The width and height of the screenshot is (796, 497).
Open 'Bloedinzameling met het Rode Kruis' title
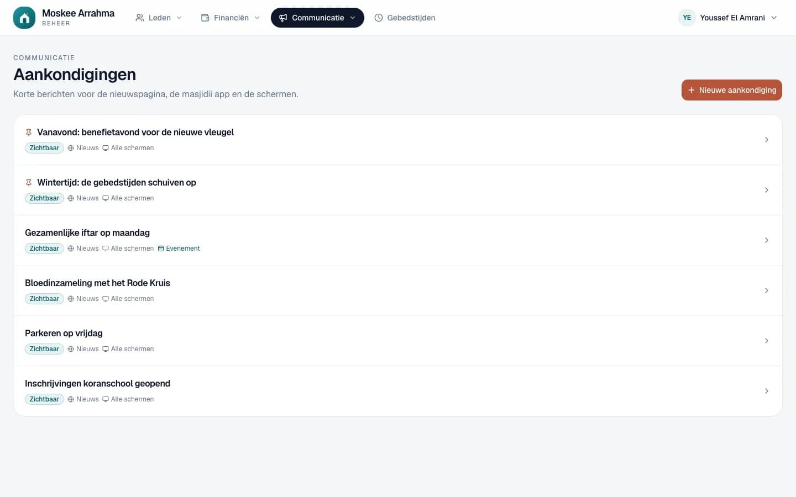[x=97, y=283]
